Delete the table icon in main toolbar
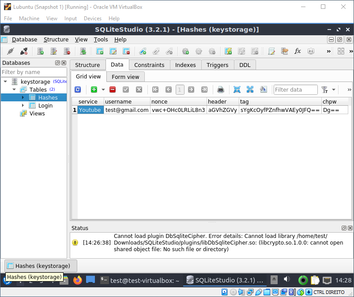The width and height of the screenshot is (354, 297). 126,51
